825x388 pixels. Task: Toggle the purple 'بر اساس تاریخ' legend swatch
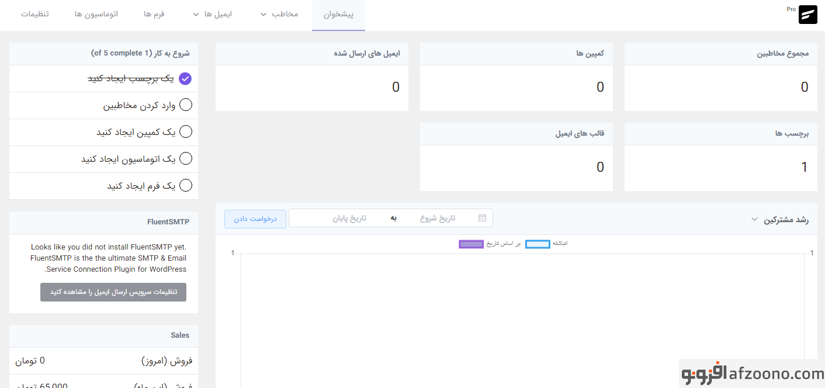[x=471, y=244]
